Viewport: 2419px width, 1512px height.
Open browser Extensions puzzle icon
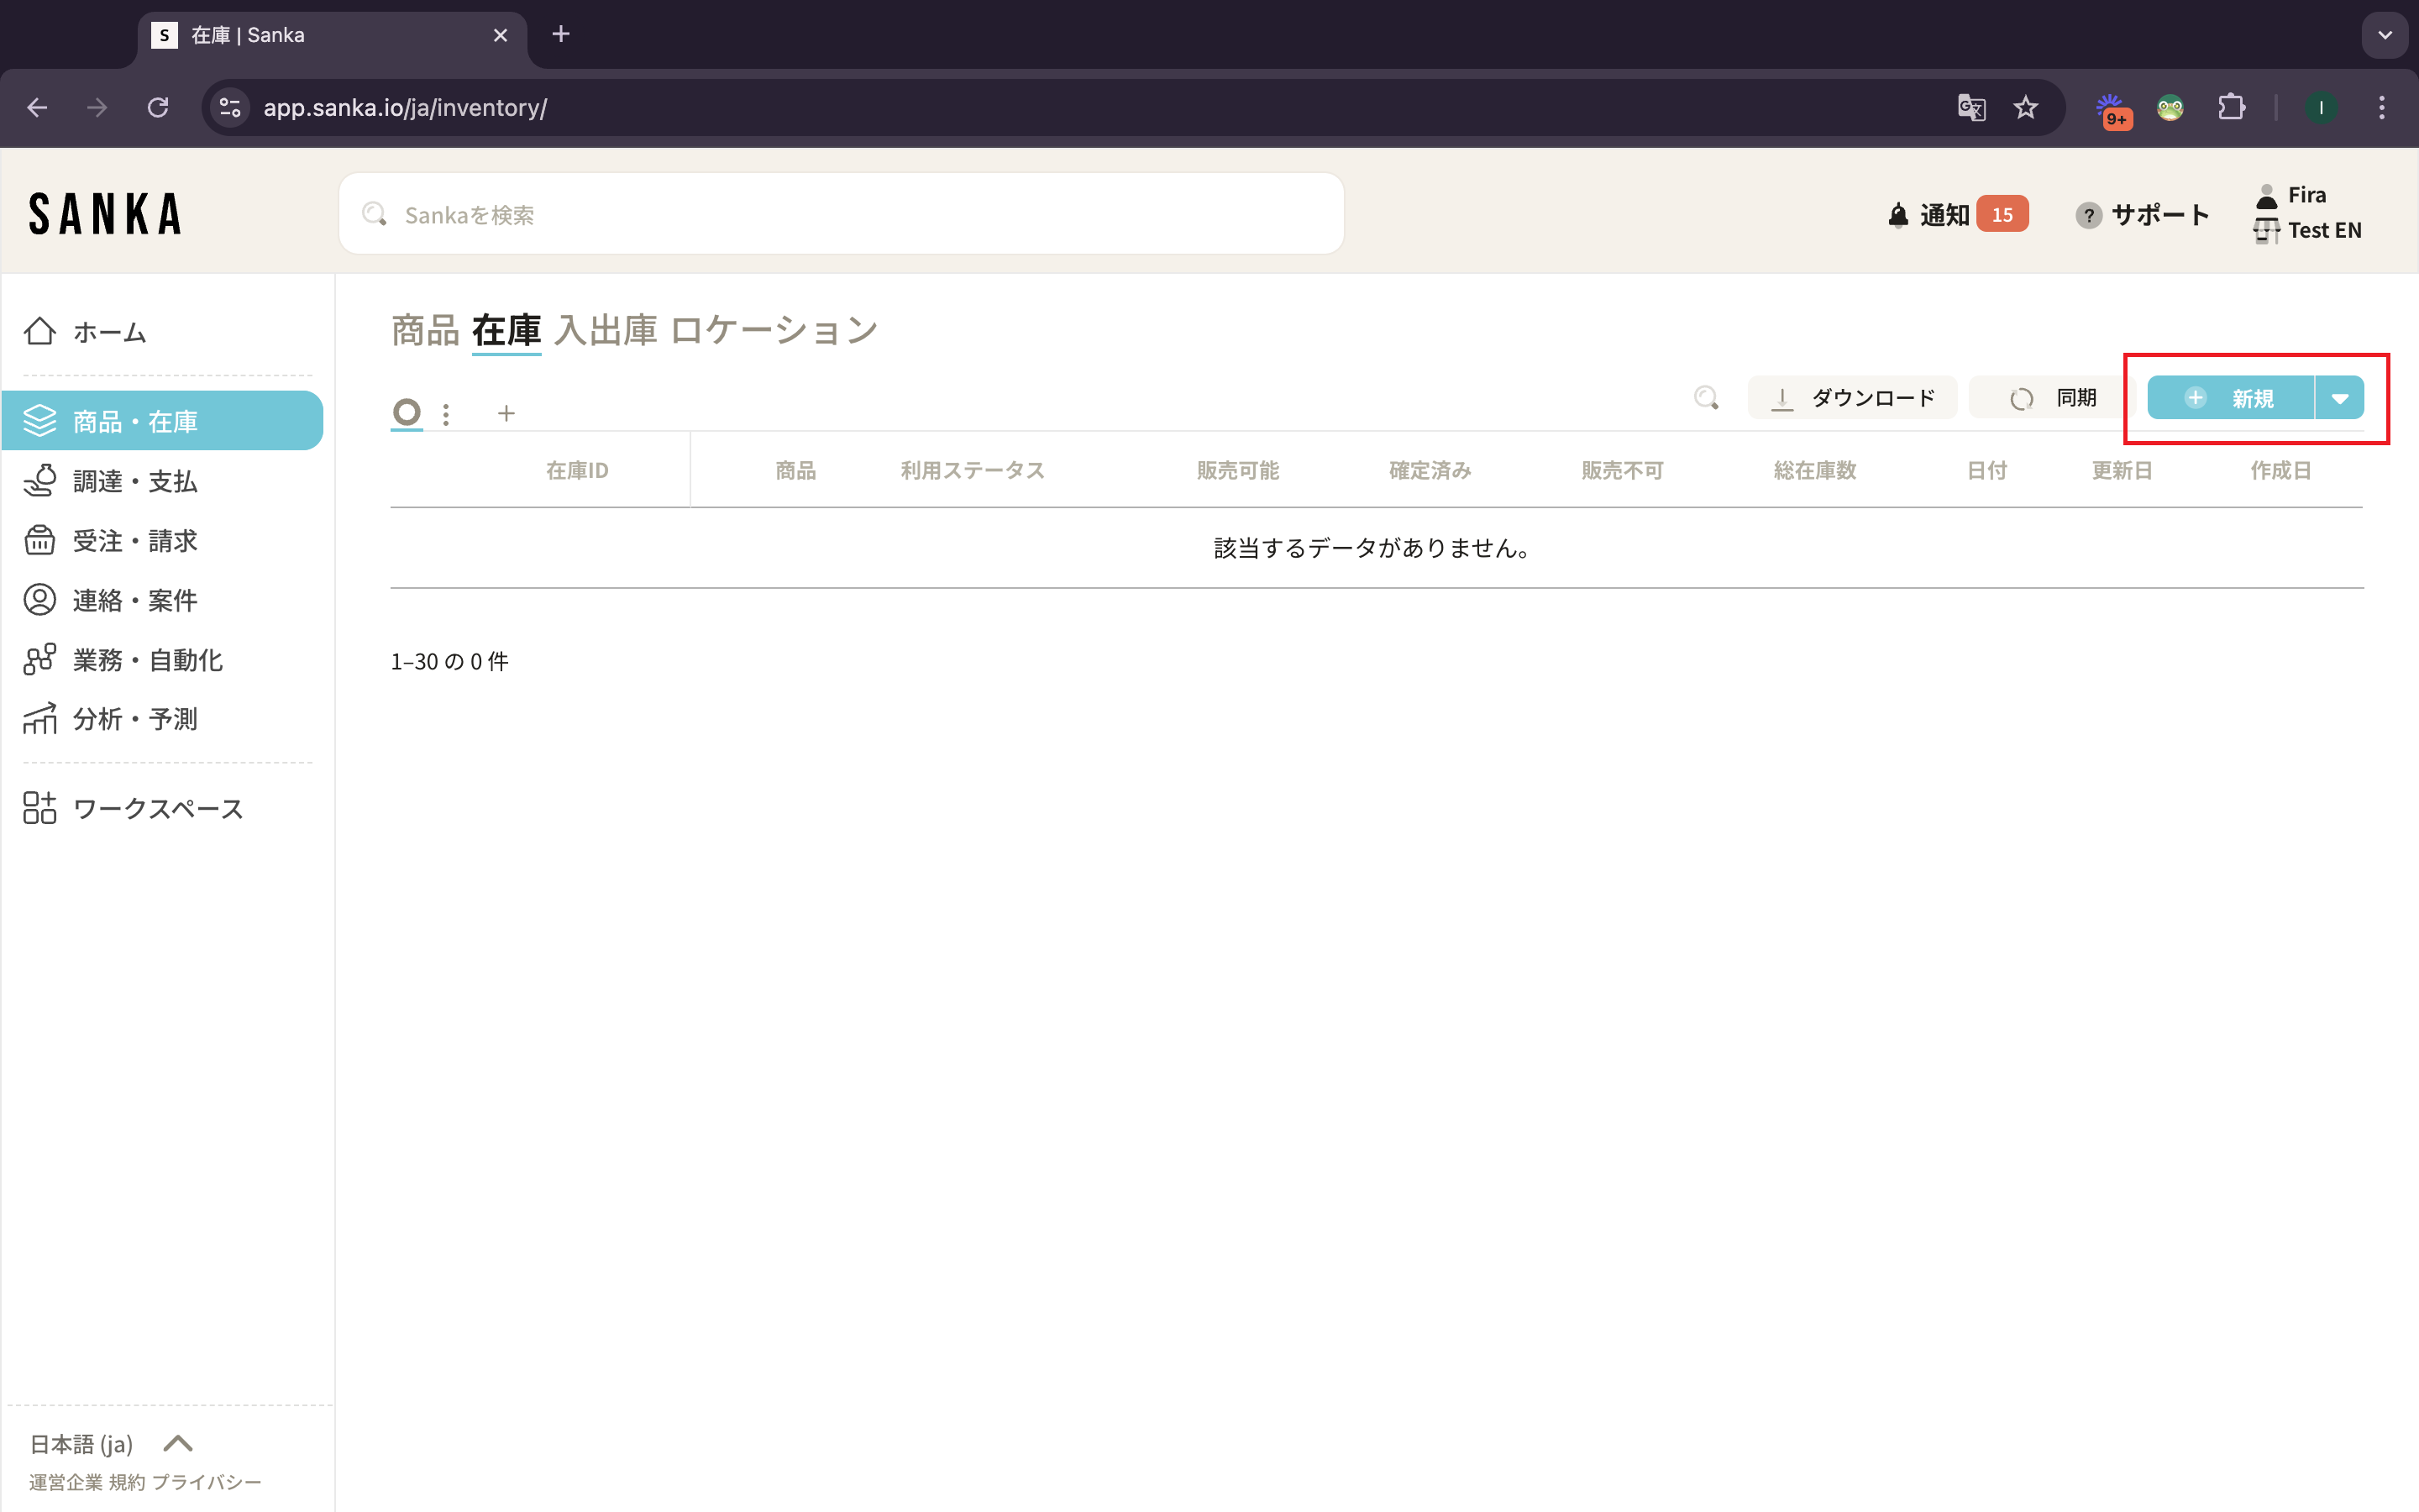pyautogui.click(x=2231, y=108)
